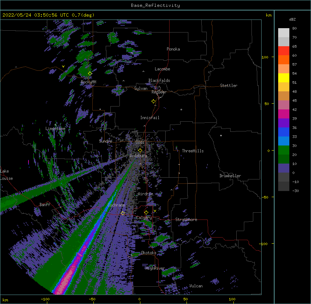
Task: Click the Stettler city label
Action: tap(229, 86)
